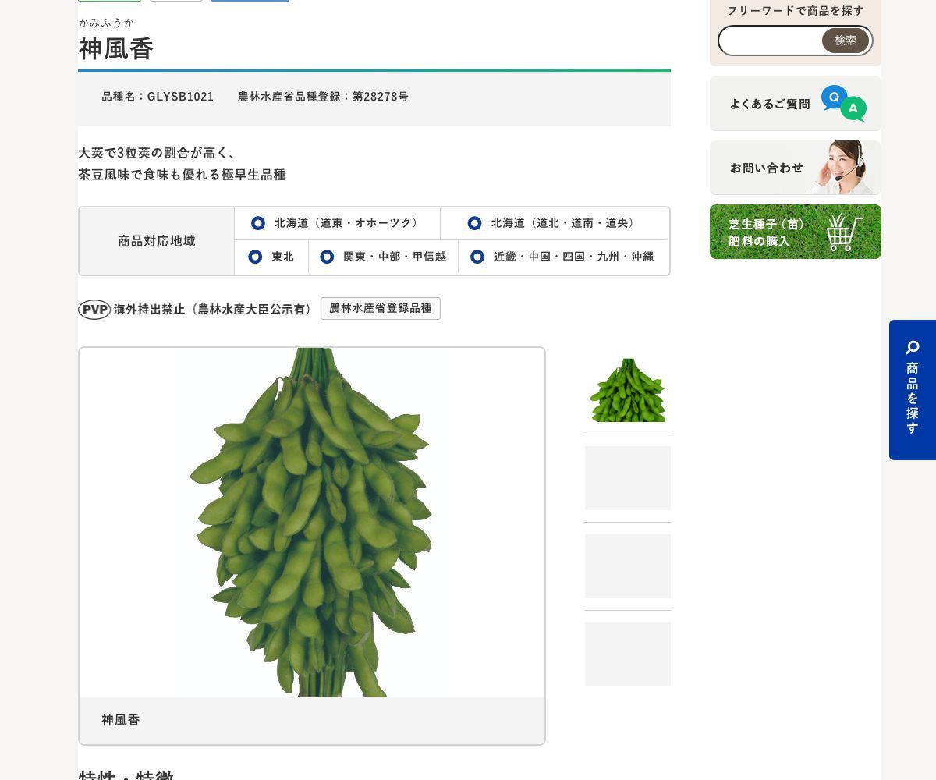Click the magnifier icon on blue side tab
This screenshot has width=936, height=780.
913,347
